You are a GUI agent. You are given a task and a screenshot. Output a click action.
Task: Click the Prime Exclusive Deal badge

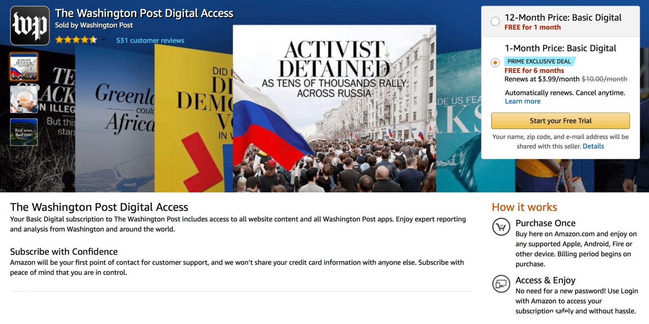pyautogui.click(x=539, y=61)
